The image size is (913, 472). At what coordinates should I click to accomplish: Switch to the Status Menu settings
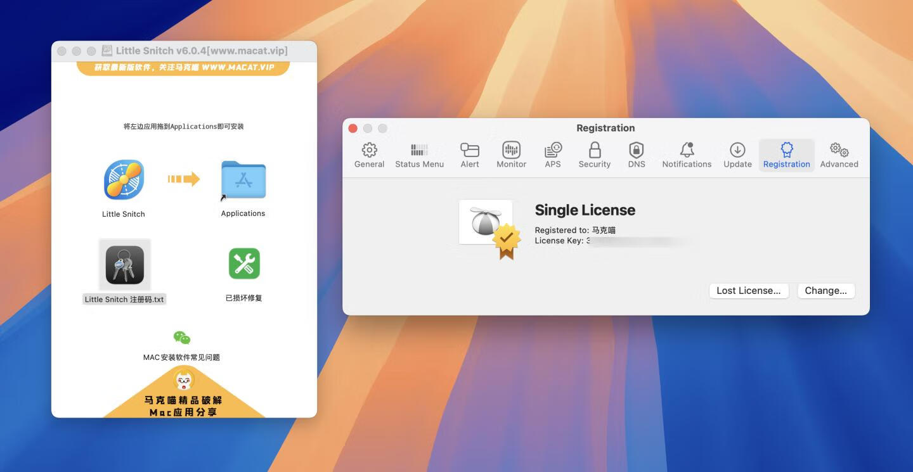tap(419, 155)
